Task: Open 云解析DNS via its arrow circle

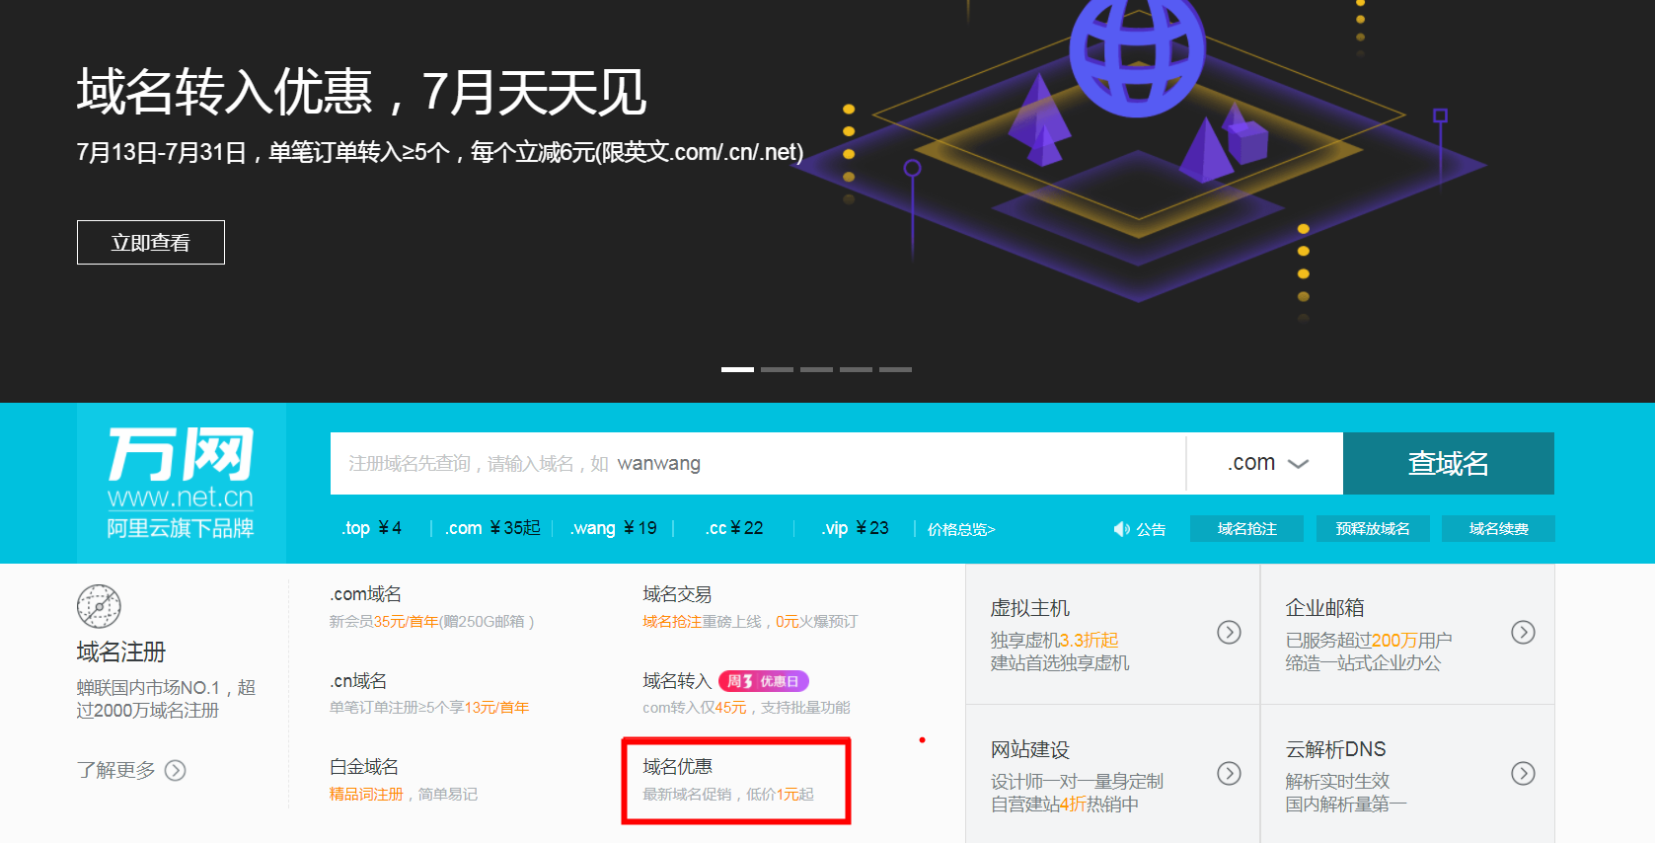Action: [x=1523, y=773]
